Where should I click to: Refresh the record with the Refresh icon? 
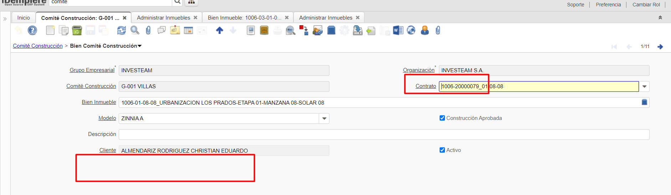121,31
